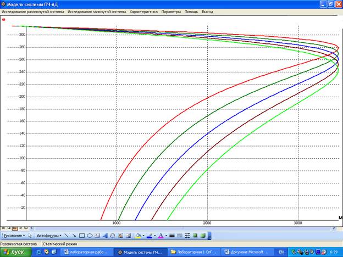The width and height of the screenshot is (343, 257).
Task: Click the 2000 x-axis label
Action: click(207, 223)
